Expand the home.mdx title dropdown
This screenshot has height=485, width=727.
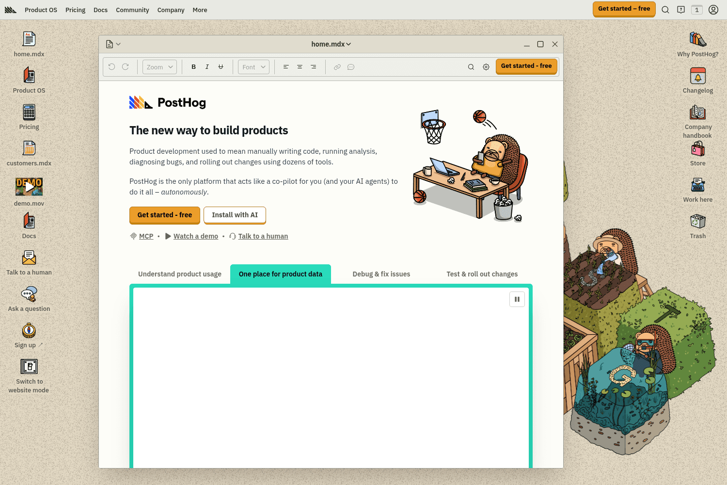pos(331,44)
